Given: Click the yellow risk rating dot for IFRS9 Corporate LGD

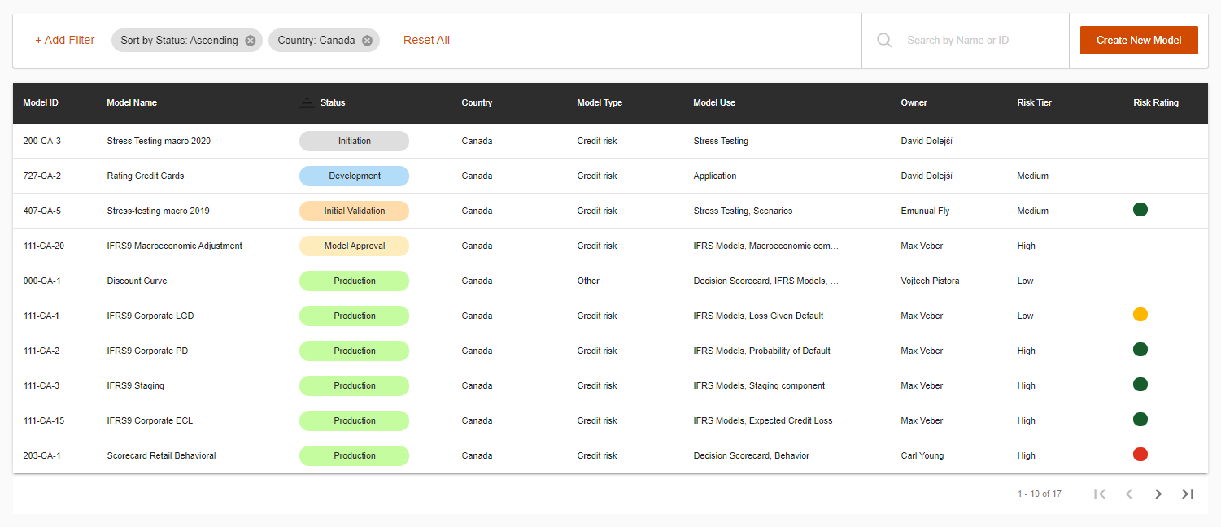Looking at the screenshot, I should 1140,315.
